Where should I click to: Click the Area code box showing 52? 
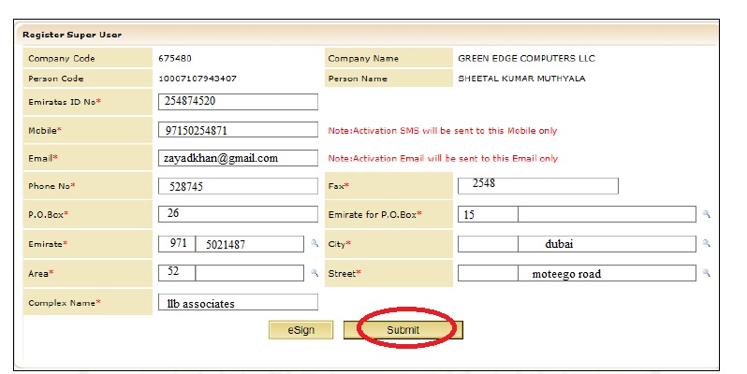pyautogui.click(x=177, y=273)
